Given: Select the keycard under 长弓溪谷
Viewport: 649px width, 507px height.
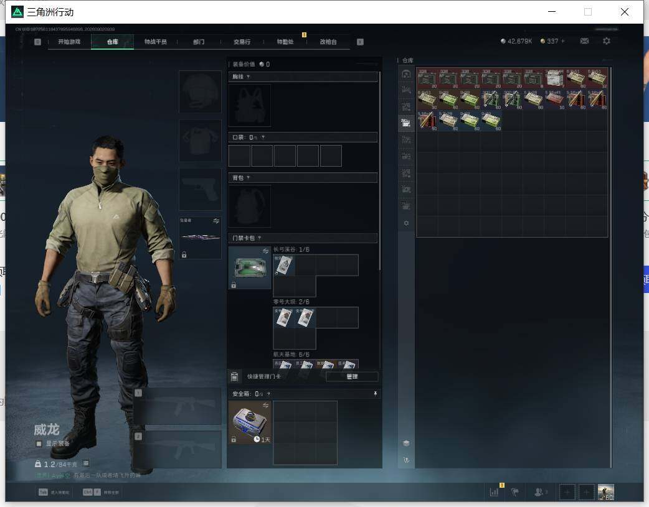Looking at the screenshot, I should pos(284,264).
